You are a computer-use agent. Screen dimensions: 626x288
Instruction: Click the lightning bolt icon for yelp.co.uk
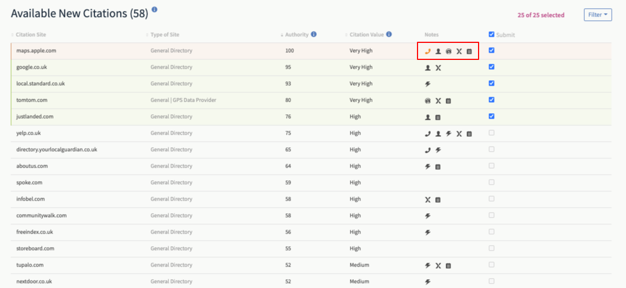(448, 134)
